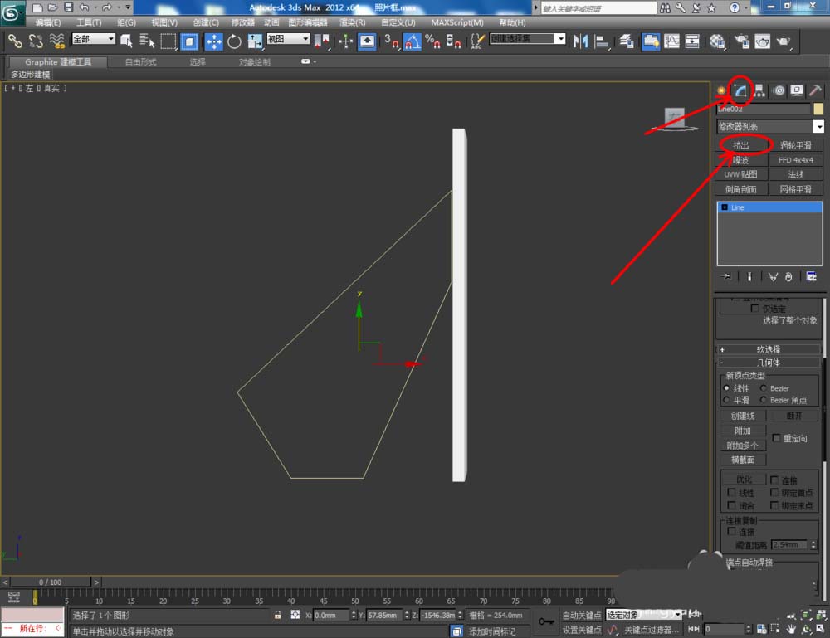Image resolution: width=830 pixels, height=638 pixels.
Task: Open the Material Editor icon
Action: click(x=717, y=41)
